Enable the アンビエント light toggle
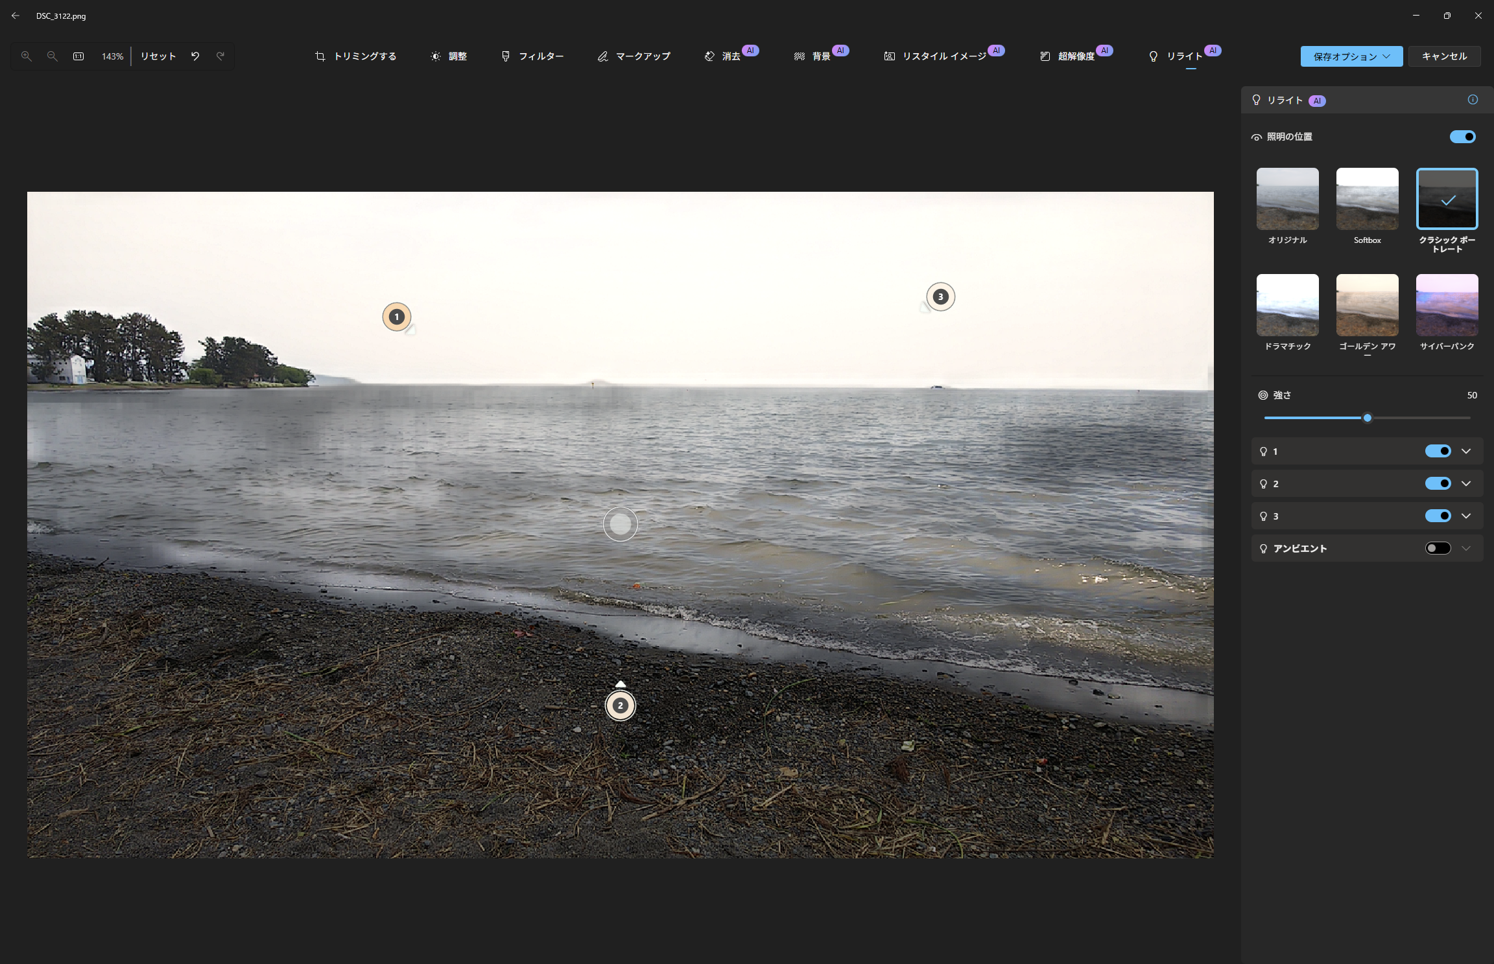The width and height of the screenshot is (1494, 964). (x=1438, y=548)
